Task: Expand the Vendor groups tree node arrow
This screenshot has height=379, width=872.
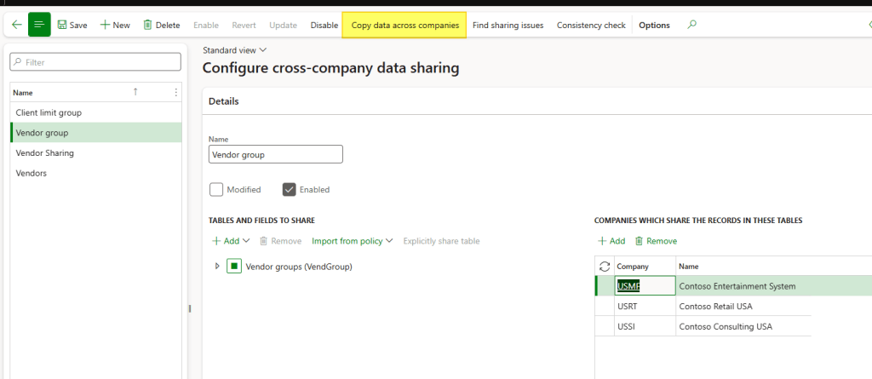Action: click(217, 267)
